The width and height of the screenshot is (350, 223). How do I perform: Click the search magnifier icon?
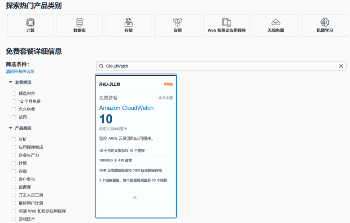[101, 66]
